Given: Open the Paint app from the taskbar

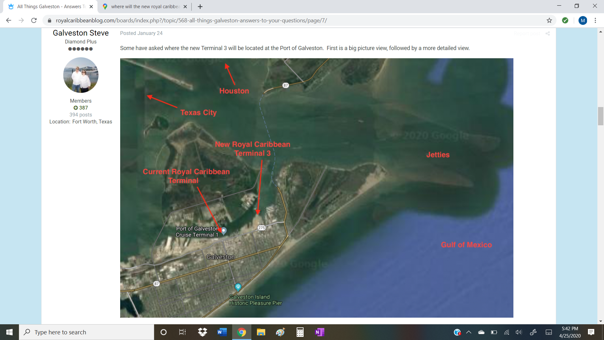Looking at the screenshot, I should click(280, 332).
